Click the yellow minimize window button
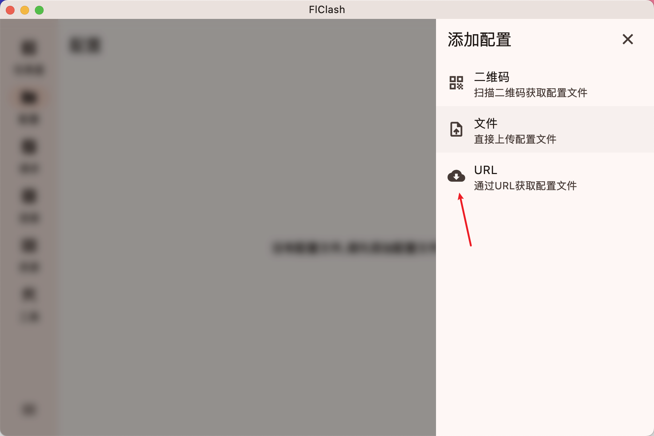 coord(25,10)
